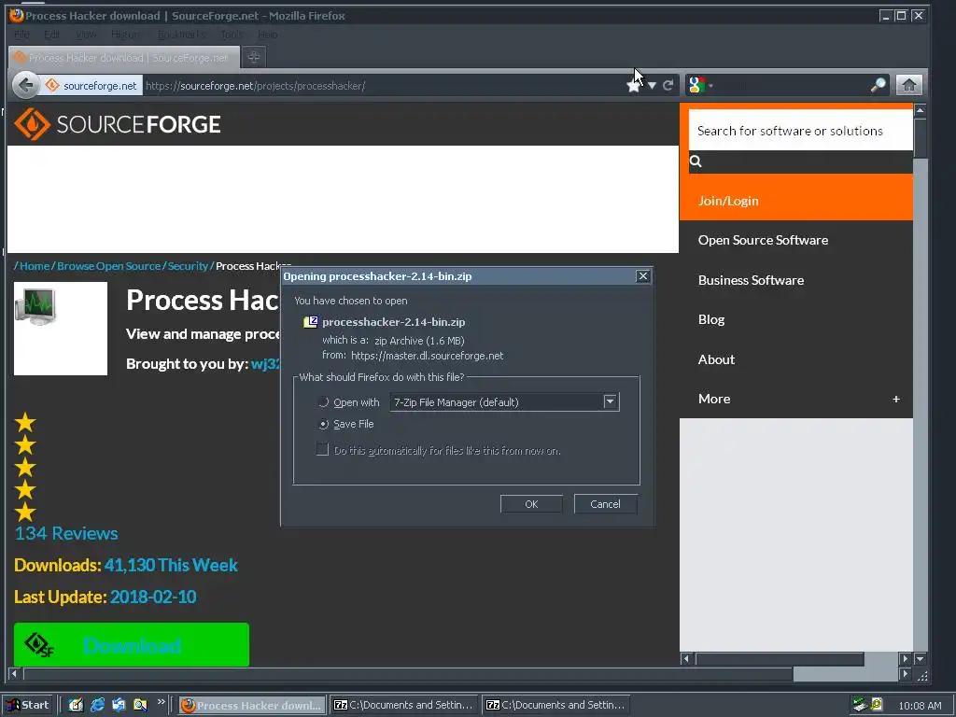Open the View menu
Image resolution: width=956 pixels, height=717 pixels.
tap(86, 35)
